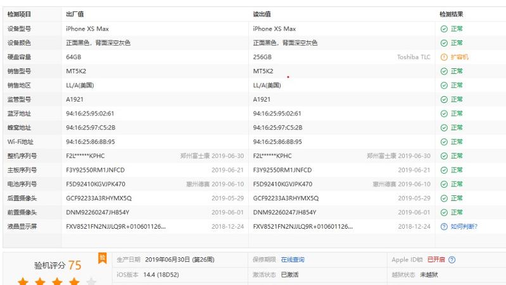This screenshot has width=506, height=285.
Task: Select factory value A1921
Action: click(x=75, y=99)
